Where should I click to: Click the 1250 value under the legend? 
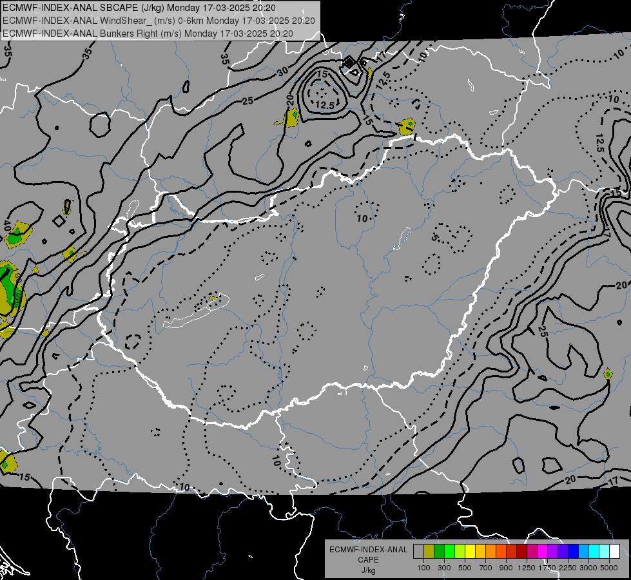click(x=527, y=568)
